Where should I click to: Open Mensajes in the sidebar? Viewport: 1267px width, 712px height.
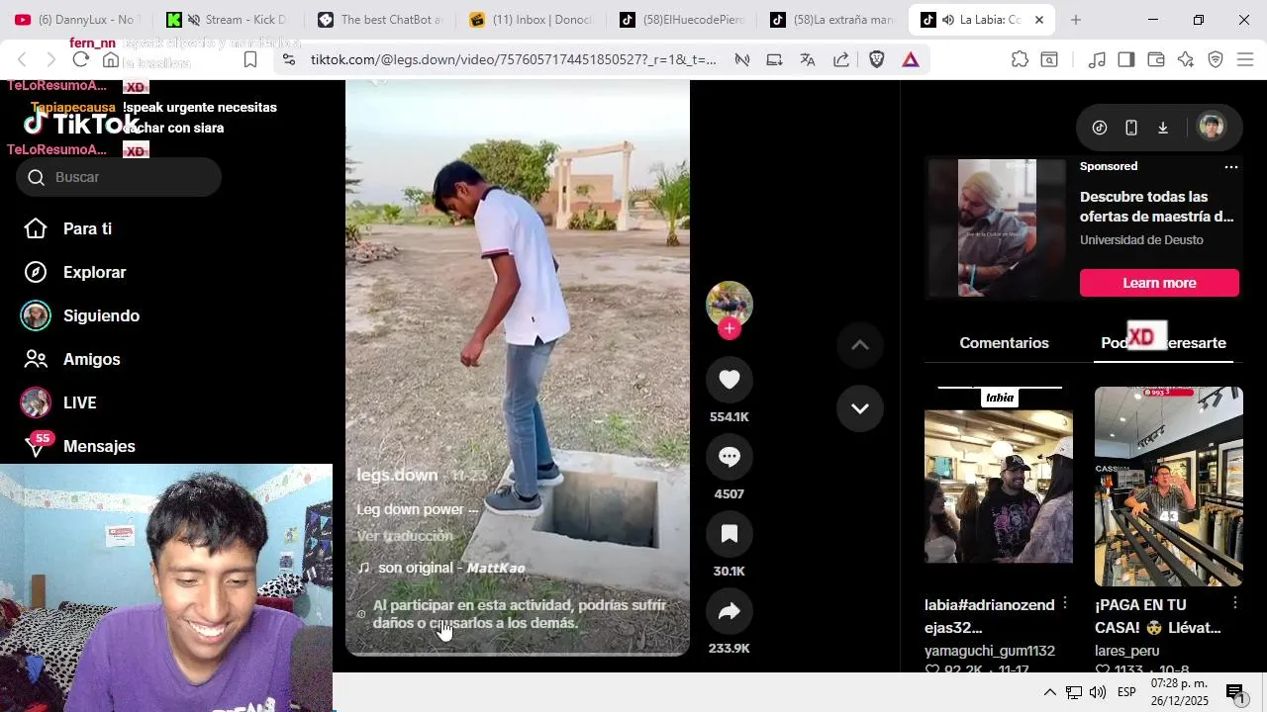[x=99, y=446]
